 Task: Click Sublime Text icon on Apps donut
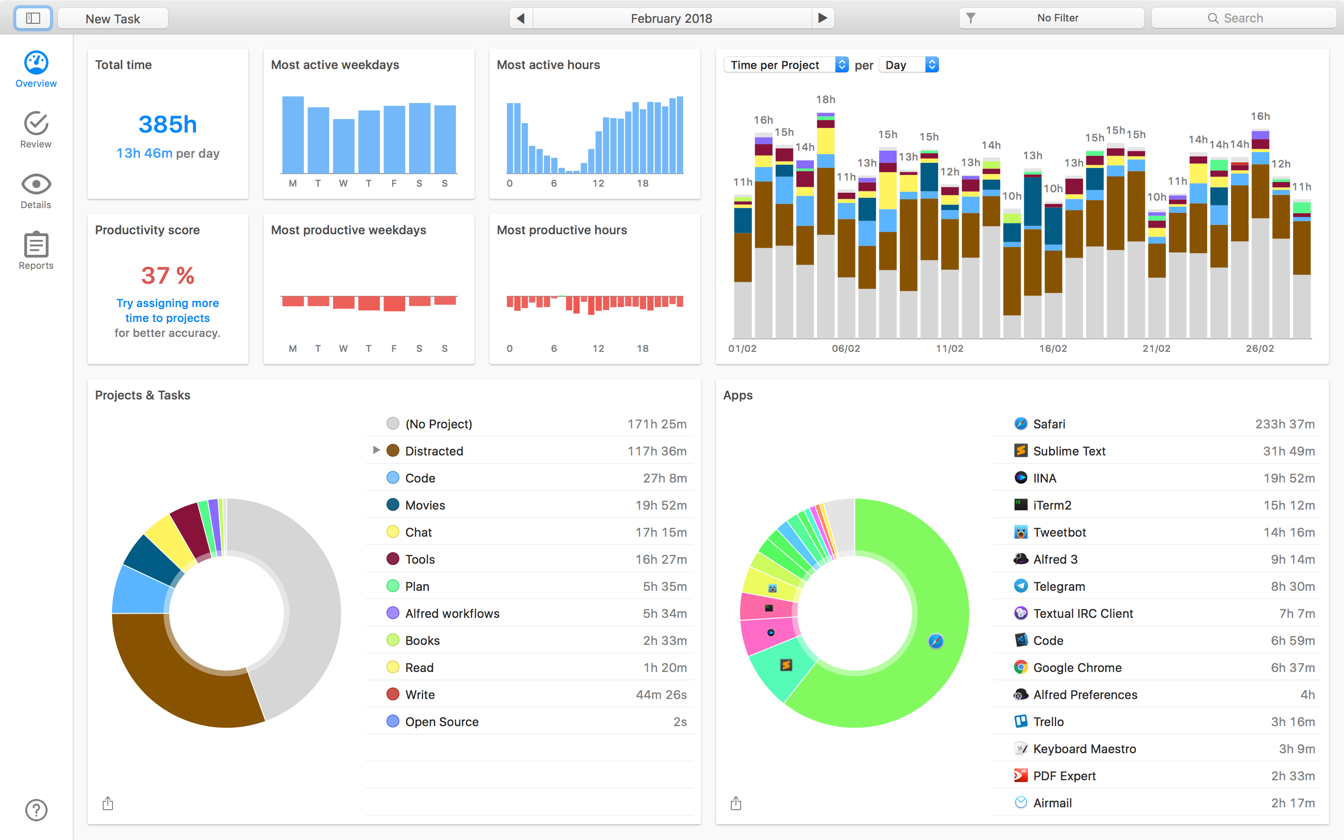(786, 665)
